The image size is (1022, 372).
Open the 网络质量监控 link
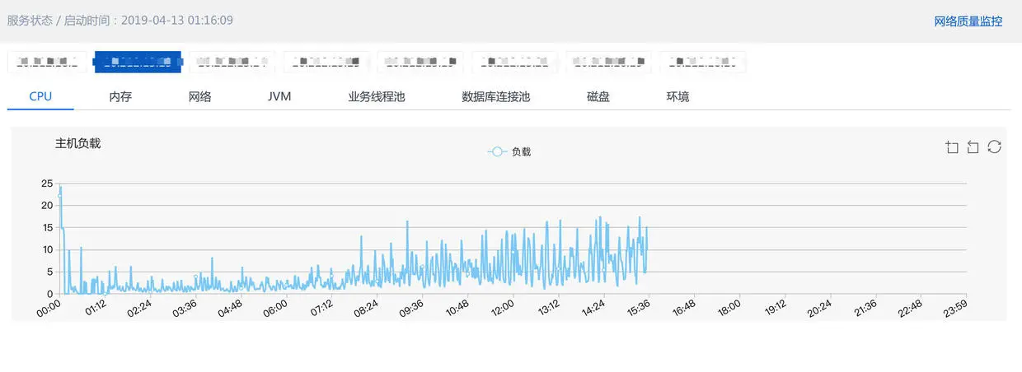click(968, 21)
